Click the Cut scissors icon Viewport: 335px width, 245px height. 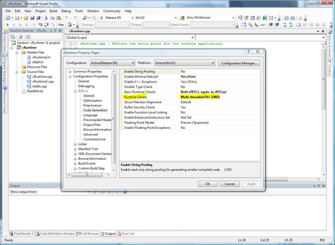pos(46,18)
